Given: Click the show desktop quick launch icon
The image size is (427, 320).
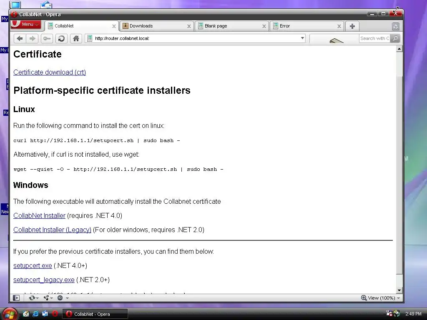Looking at the screenshot, I should coord(45,314).
